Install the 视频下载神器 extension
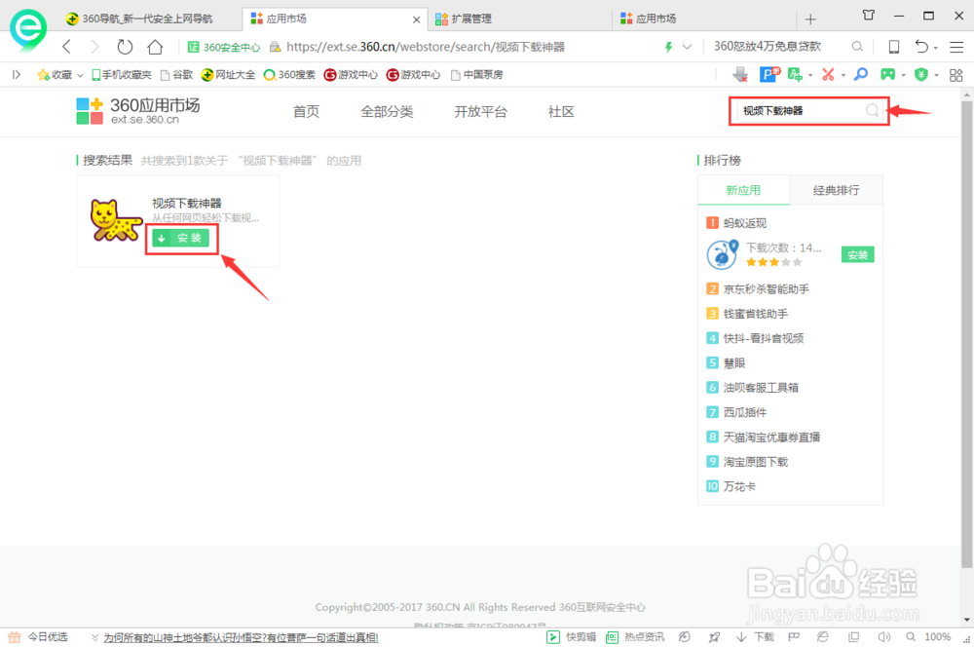 pyautogui.click(x=181, y=238)
